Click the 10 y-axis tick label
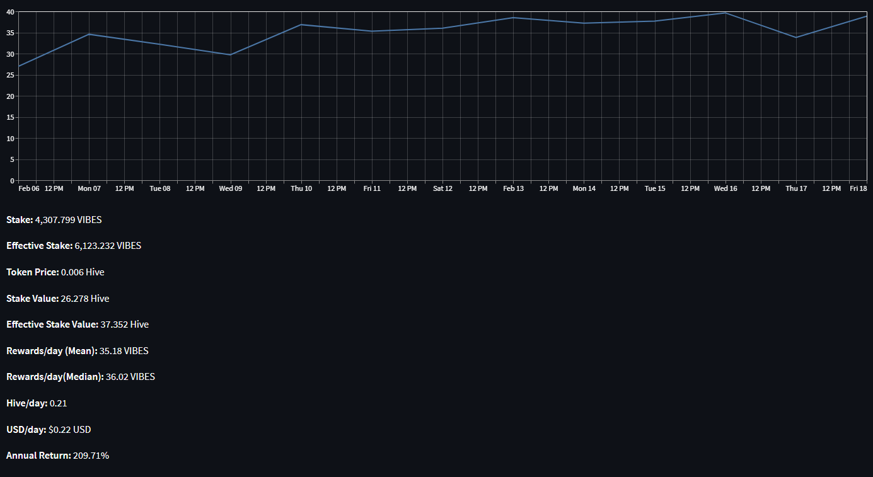This screenshot has height=477, width=873. [x=11, y=139]
